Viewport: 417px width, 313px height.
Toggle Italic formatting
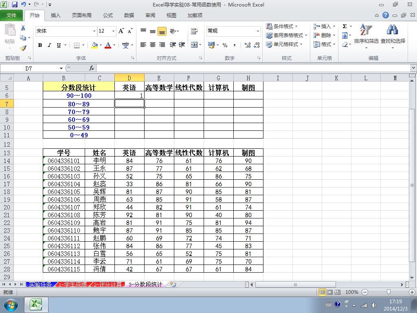click(49, 45)
